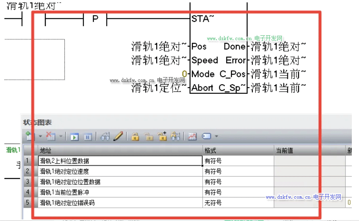Start chart monitoring with green play icon
The height and width of the screenshot is (221, 359).
click(x=74, y=137)
